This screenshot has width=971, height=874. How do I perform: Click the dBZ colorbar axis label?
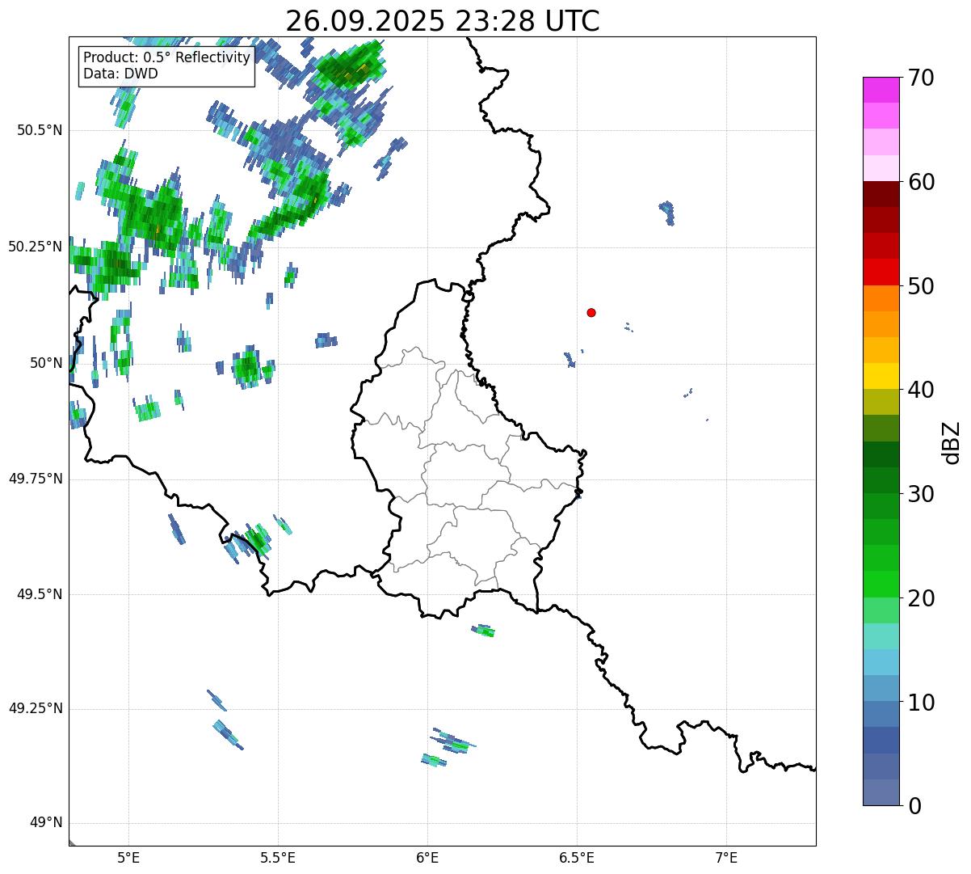(x=952, y=442)
